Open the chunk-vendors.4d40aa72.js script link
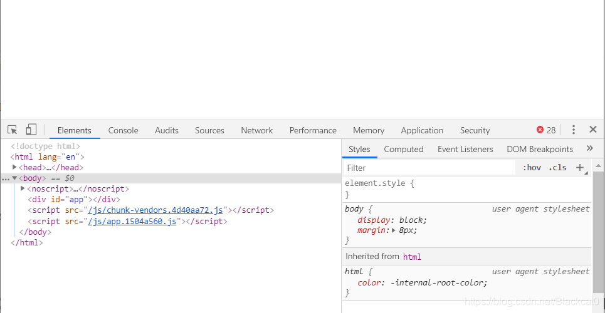Image resolution: width=605 pixels, height=313 pixels. coord(155,210)
